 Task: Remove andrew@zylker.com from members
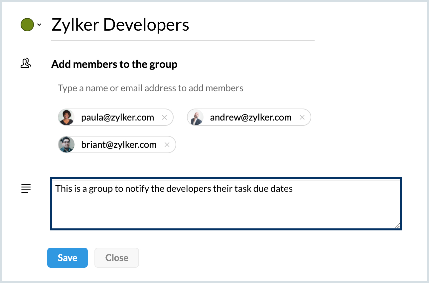[x=302, y=118]
